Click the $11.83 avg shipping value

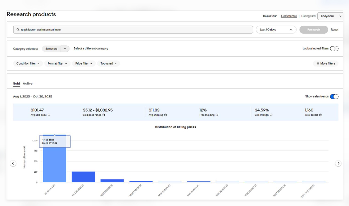tap(154, 110)
